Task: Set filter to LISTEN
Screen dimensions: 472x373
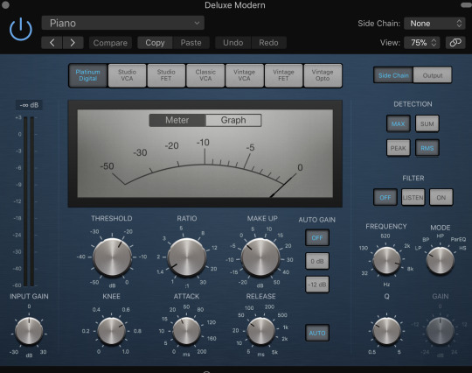Action: [x=413, y=198]
